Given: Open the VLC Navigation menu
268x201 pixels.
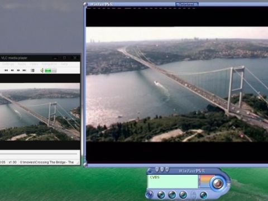Looking at the screenshot, I should pos(49,64).
